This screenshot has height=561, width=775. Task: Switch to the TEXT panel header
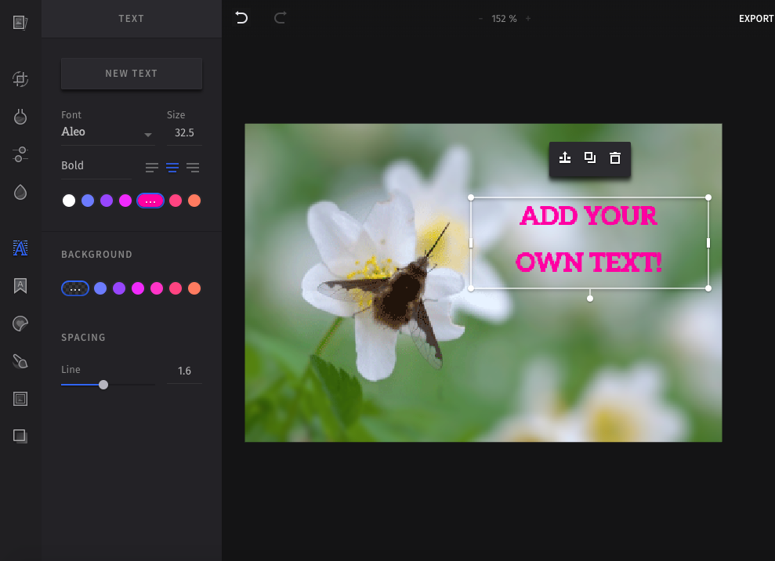coord(131,18)
